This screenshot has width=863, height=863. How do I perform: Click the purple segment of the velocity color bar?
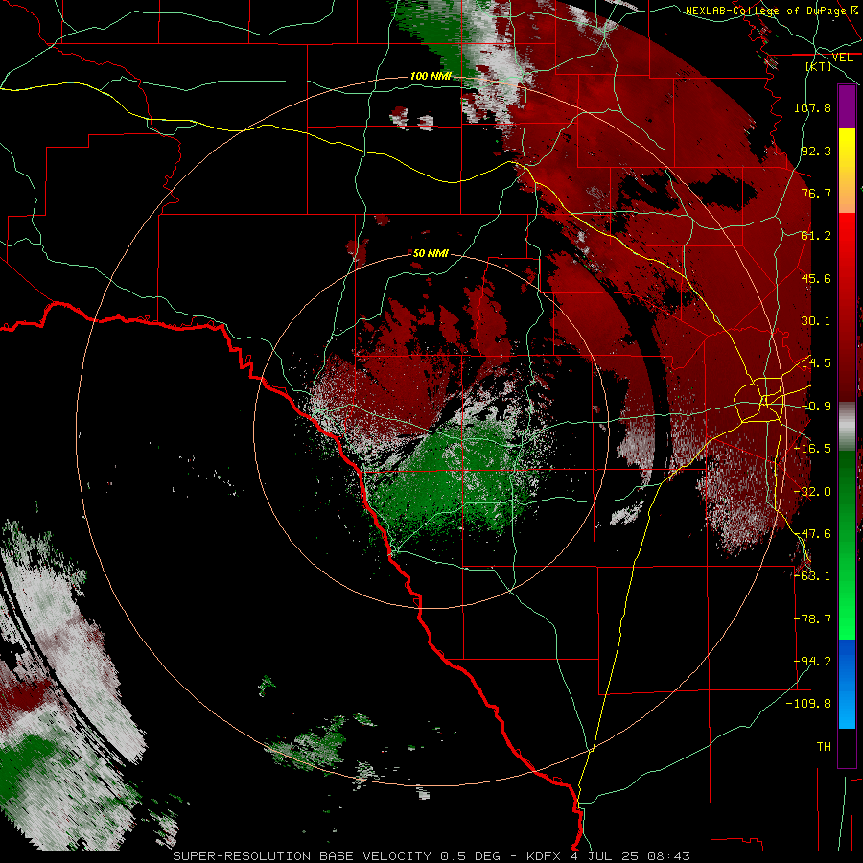pos(847,106)
